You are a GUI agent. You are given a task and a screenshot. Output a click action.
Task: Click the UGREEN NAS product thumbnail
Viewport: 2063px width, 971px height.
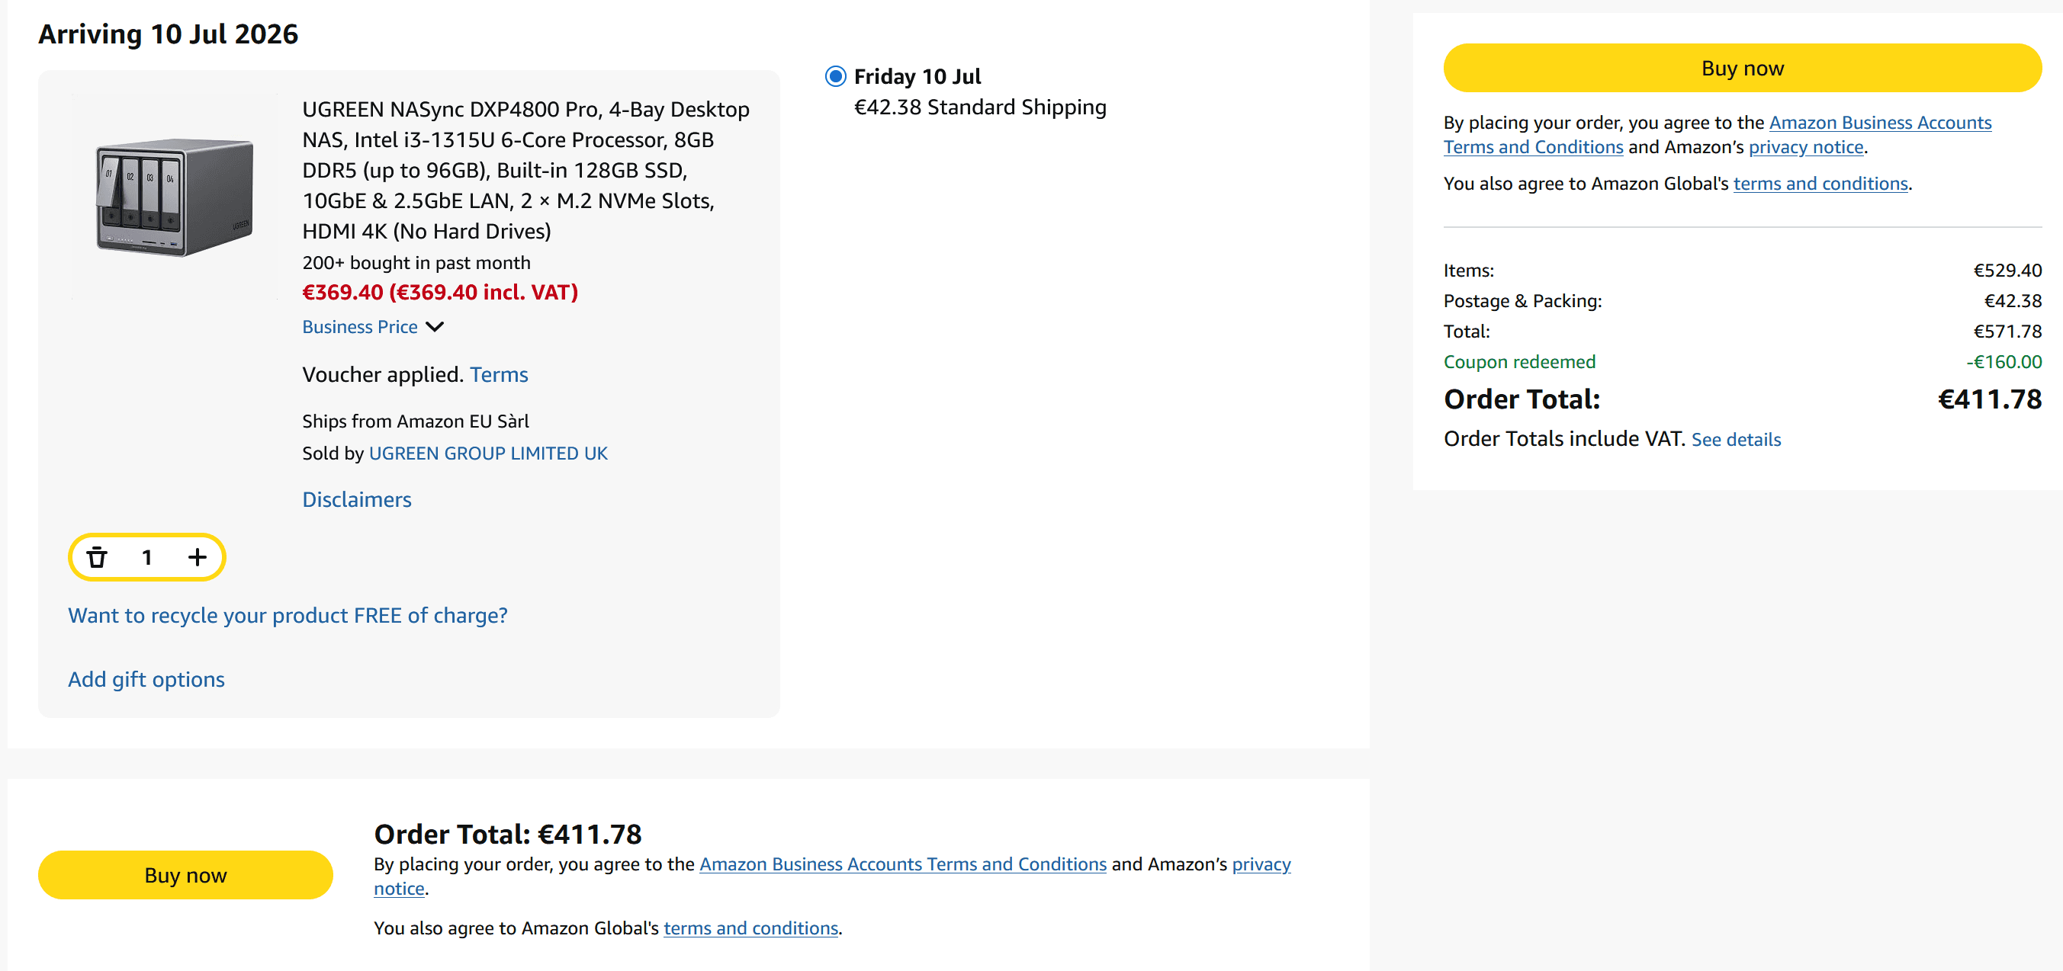click(x=175, y=197)
